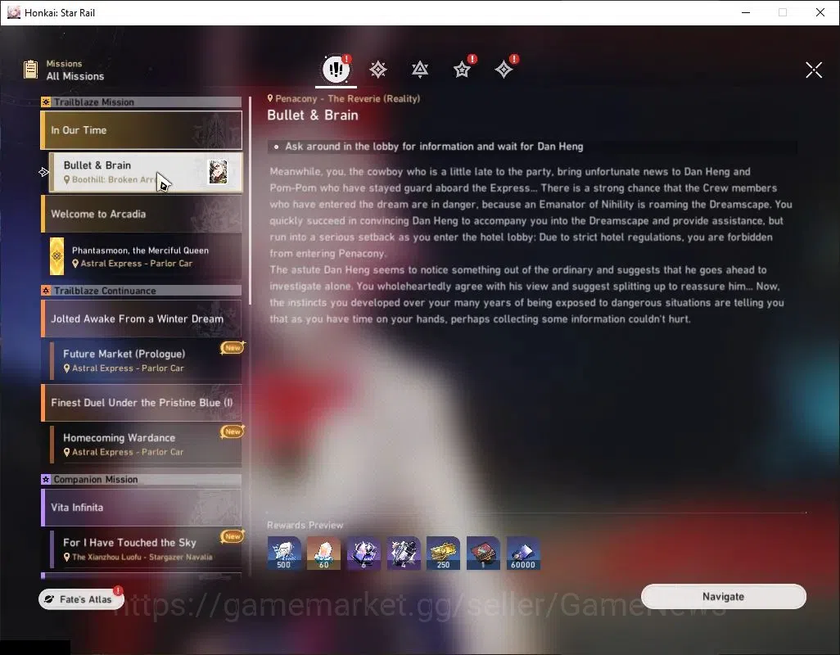Click the New badge on For I Have Touched the Sky
840x655 pixels.
tap(233, 536)
